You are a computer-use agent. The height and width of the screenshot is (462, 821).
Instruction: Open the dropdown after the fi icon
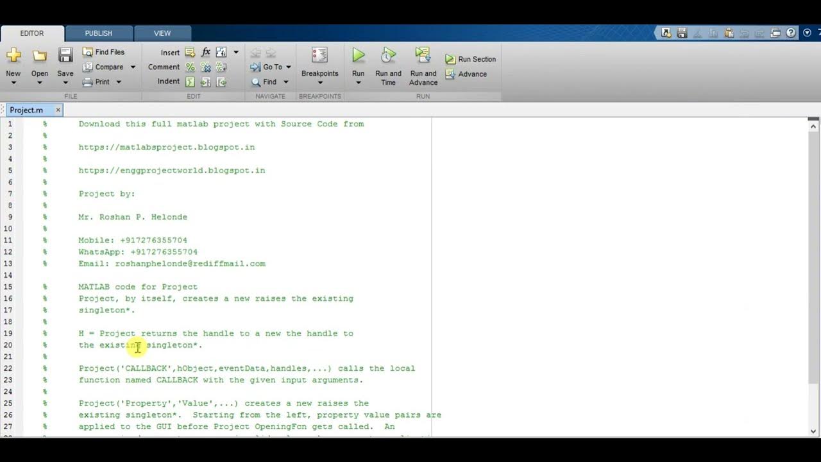coord(236,53)
